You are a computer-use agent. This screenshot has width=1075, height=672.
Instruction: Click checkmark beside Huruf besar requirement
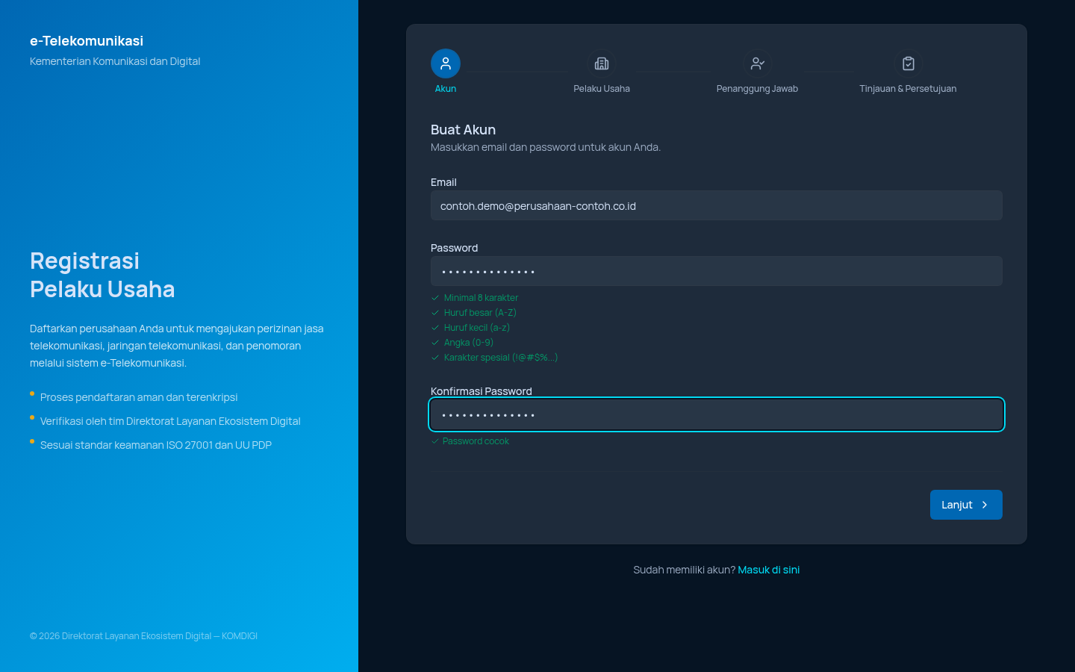coord(435,313)
